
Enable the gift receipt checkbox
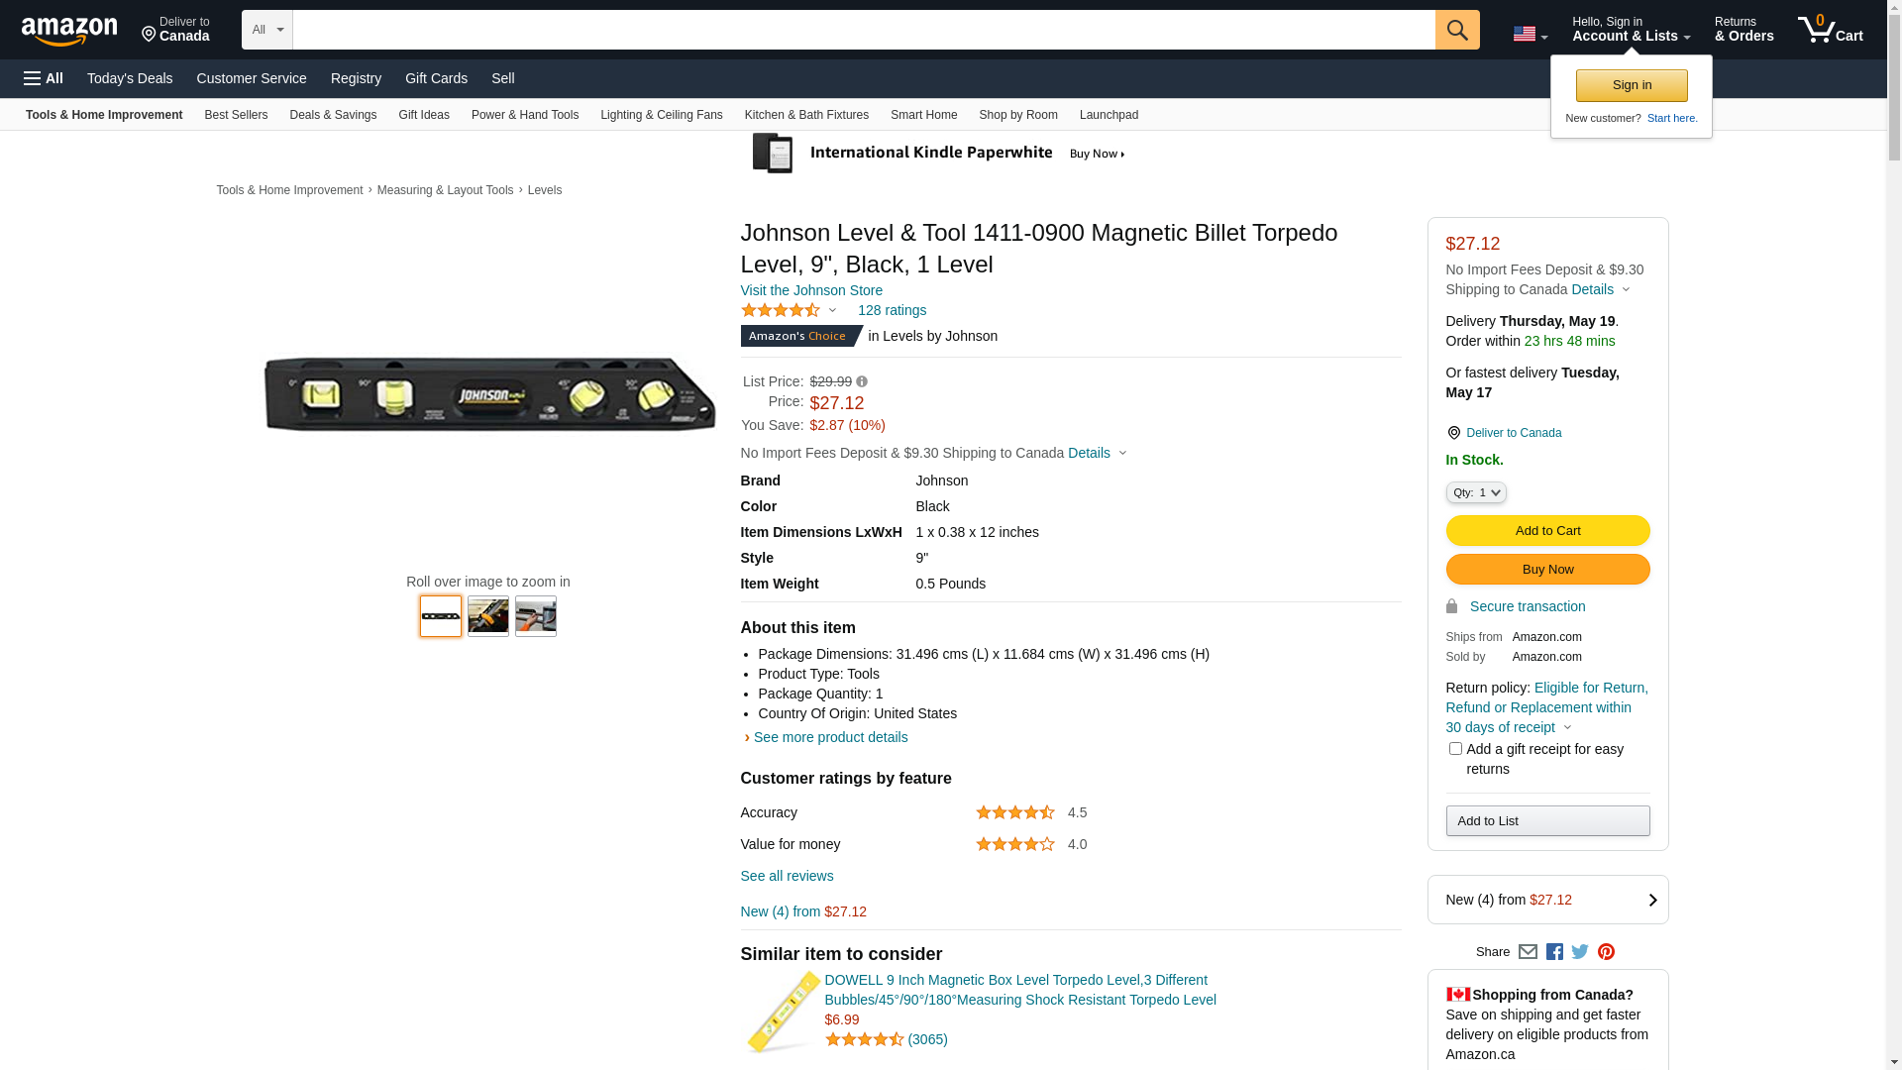(1455, 749)
